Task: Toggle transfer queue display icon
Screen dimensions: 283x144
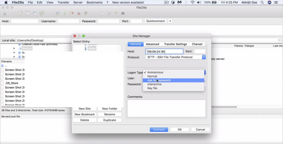Action: [41, 13]
